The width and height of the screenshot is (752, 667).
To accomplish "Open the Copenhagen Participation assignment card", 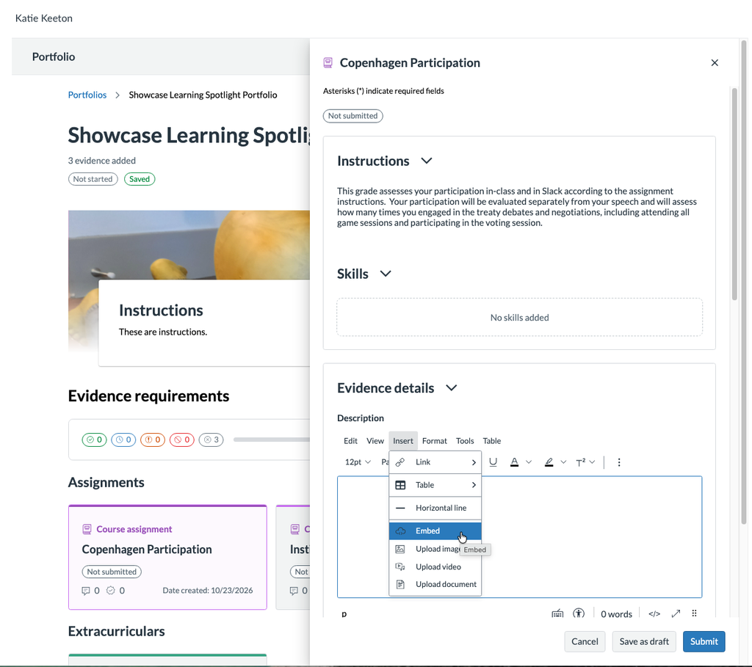I will (167, 557).
